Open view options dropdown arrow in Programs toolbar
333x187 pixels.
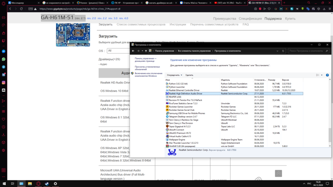tap(322, 75)
